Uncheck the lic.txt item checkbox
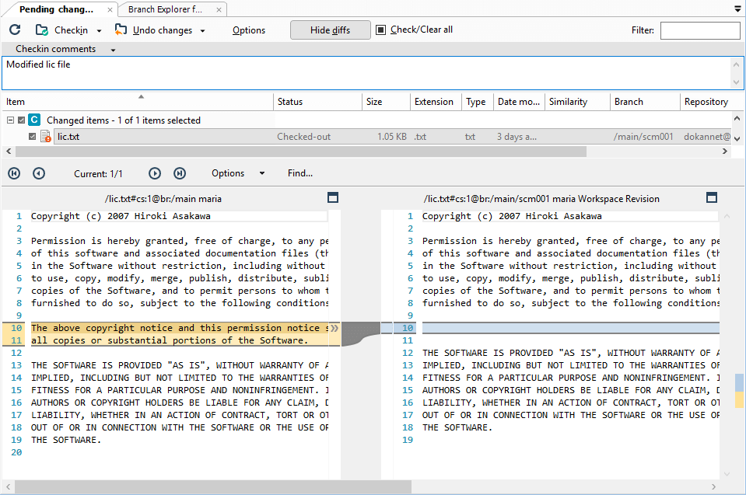 [33, 137]
